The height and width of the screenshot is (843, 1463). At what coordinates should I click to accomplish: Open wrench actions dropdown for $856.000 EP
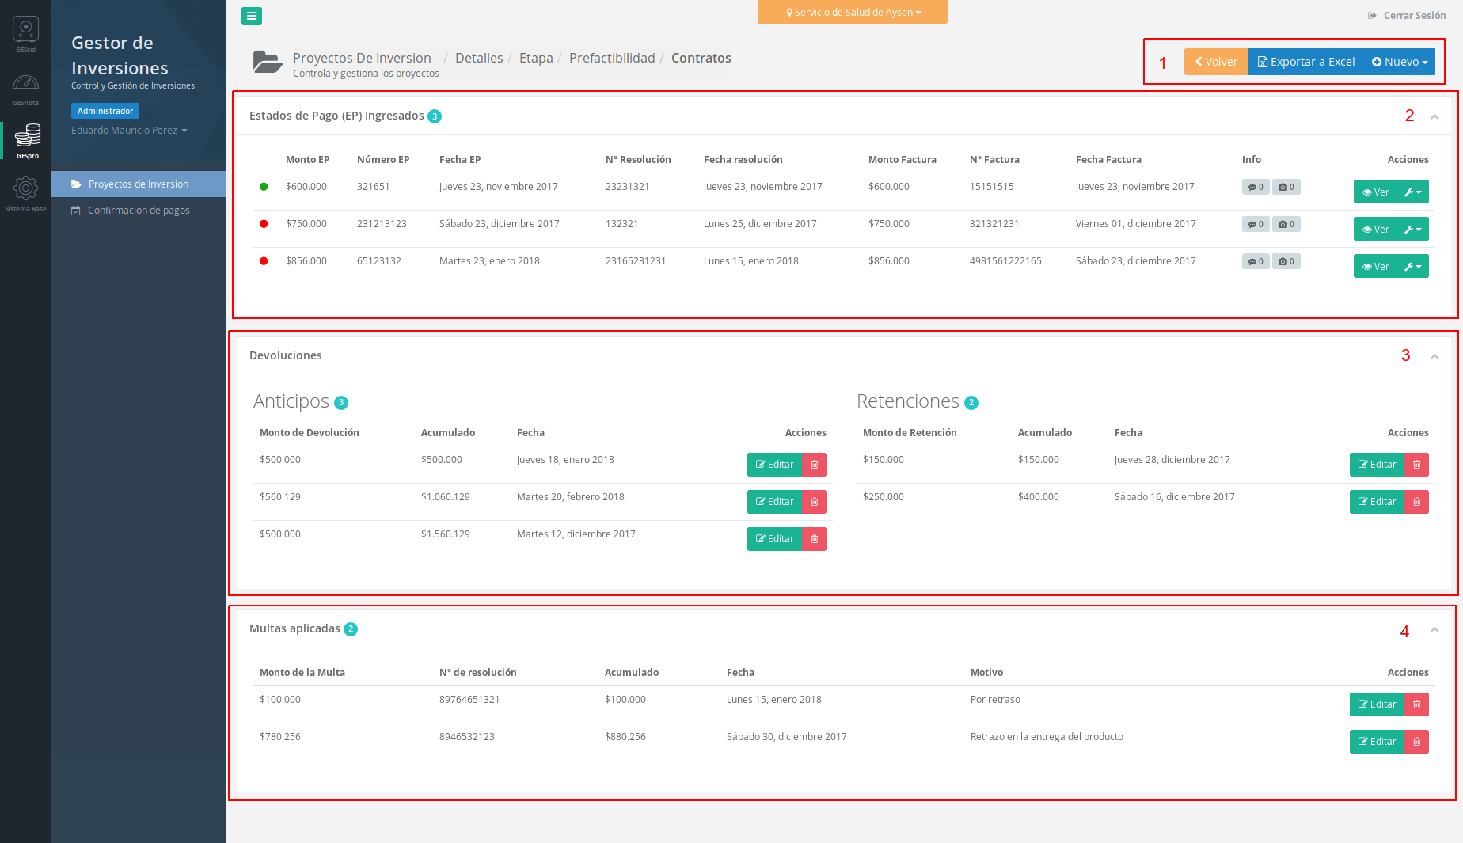(x=1413, y=267)
